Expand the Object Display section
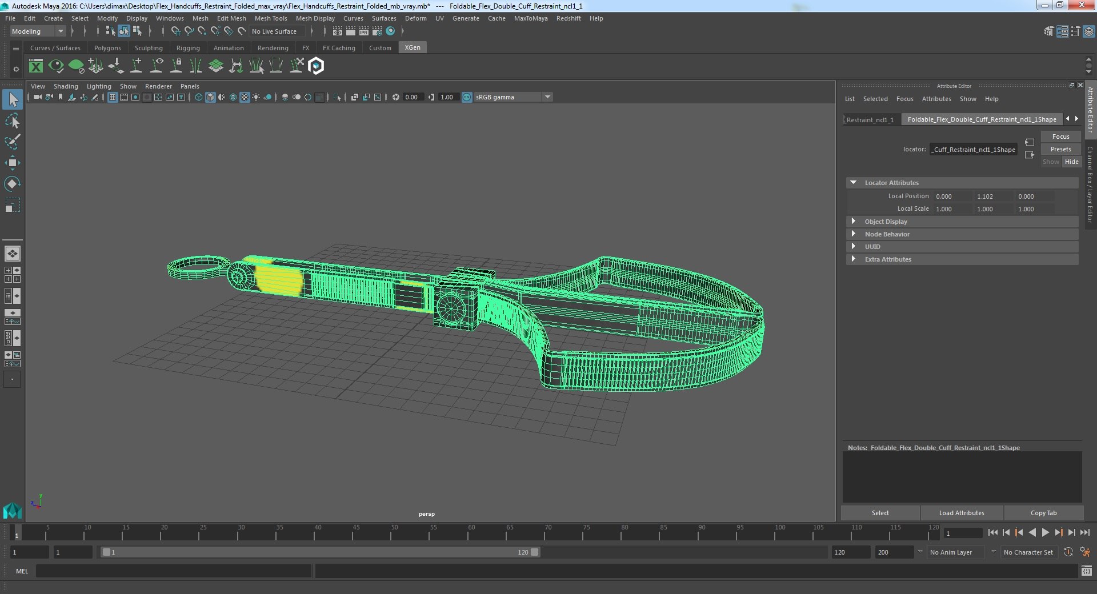Viewport: 1097px width, 594px height. [853, 222]
